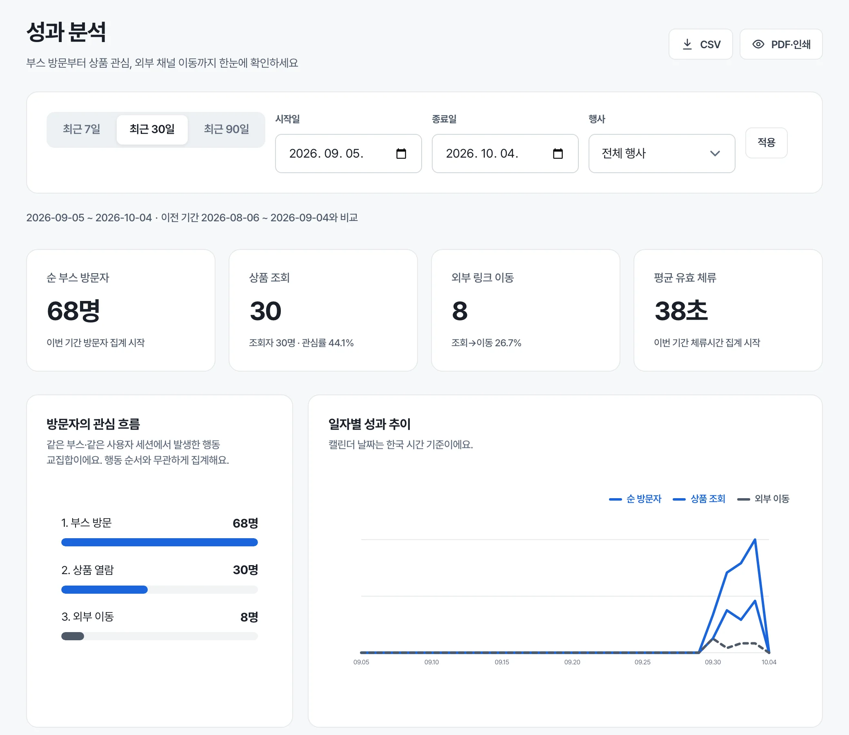Click the 조회→이동 26.7% text
The image size is (849, 735).
486,343
